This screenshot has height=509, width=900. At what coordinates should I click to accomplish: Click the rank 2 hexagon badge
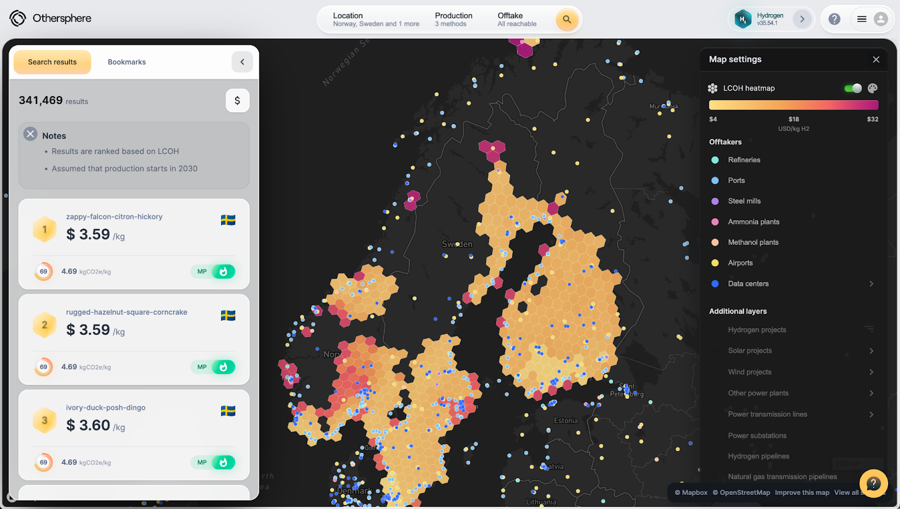(x=44, y=325)
